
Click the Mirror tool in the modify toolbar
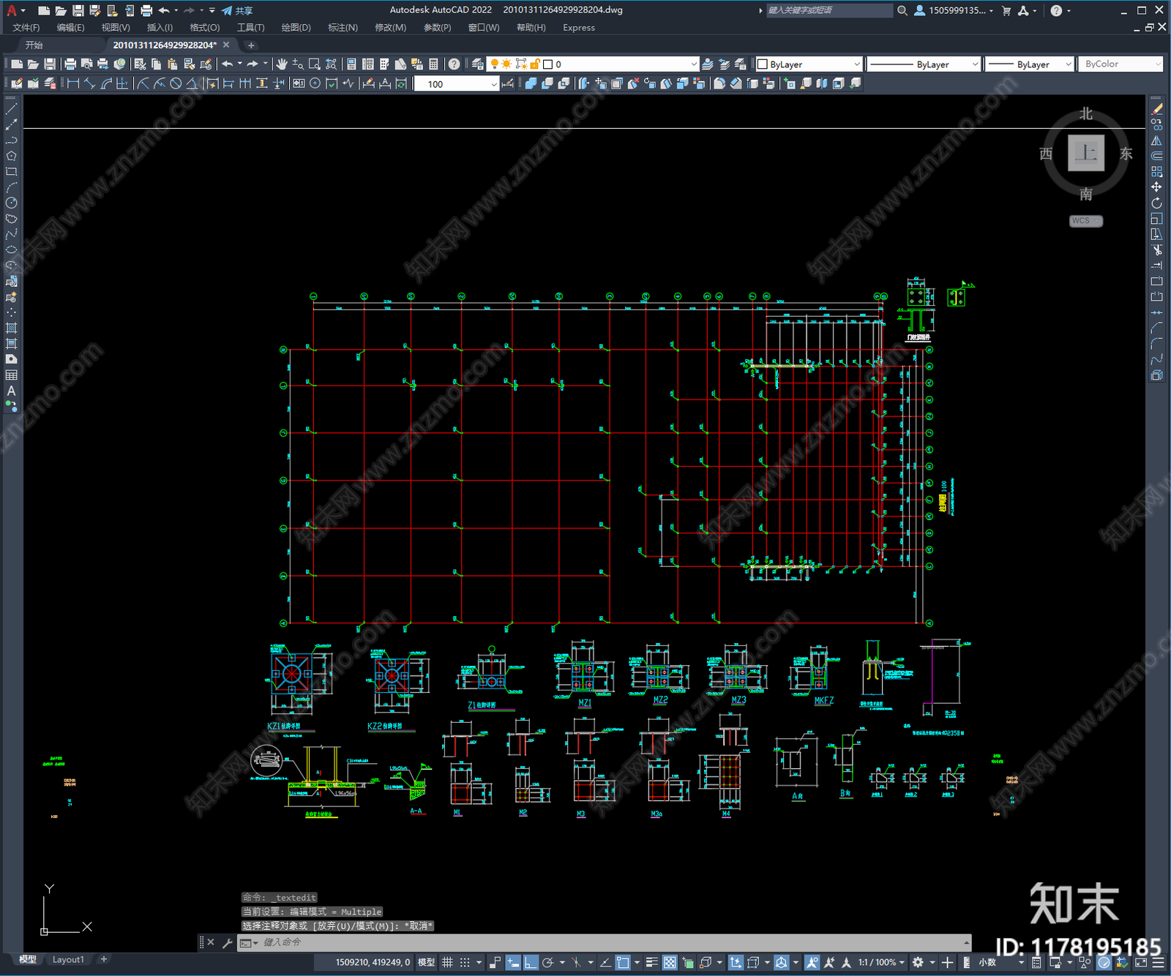pos(1156,140)
